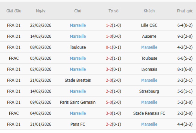
Task: Open the 5-0 Paris Saint Germain score
Action: pyautogui.click(x=109, y=102)
